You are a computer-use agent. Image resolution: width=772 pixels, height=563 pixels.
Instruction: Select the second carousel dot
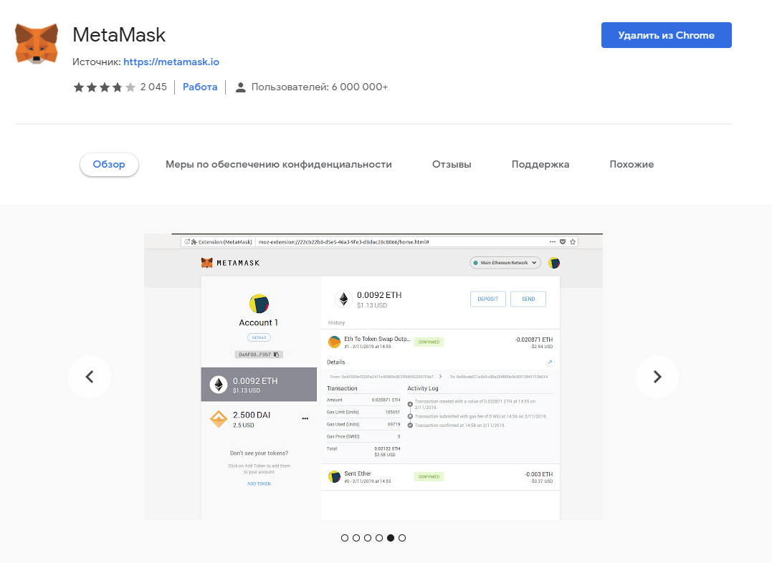point(356,538)
